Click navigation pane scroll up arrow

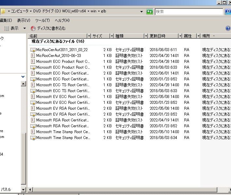[23, 84]
